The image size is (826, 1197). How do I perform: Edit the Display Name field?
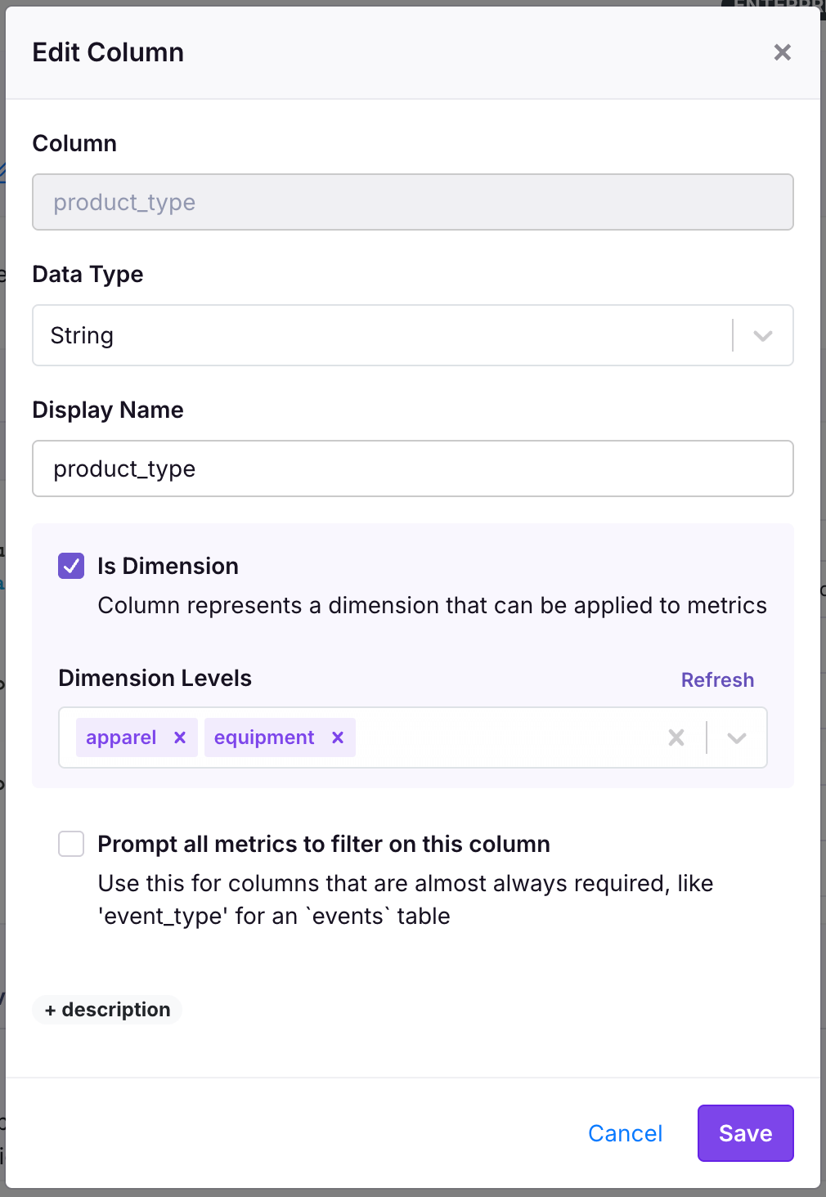pos(413,468)
